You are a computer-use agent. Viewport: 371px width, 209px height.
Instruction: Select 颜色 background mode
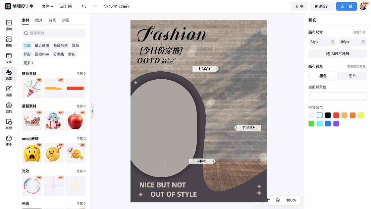click(323, 76)
